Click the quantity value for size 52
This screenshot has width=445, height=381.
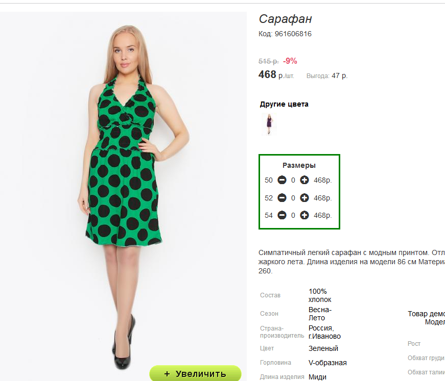click(x=293, y=198)
